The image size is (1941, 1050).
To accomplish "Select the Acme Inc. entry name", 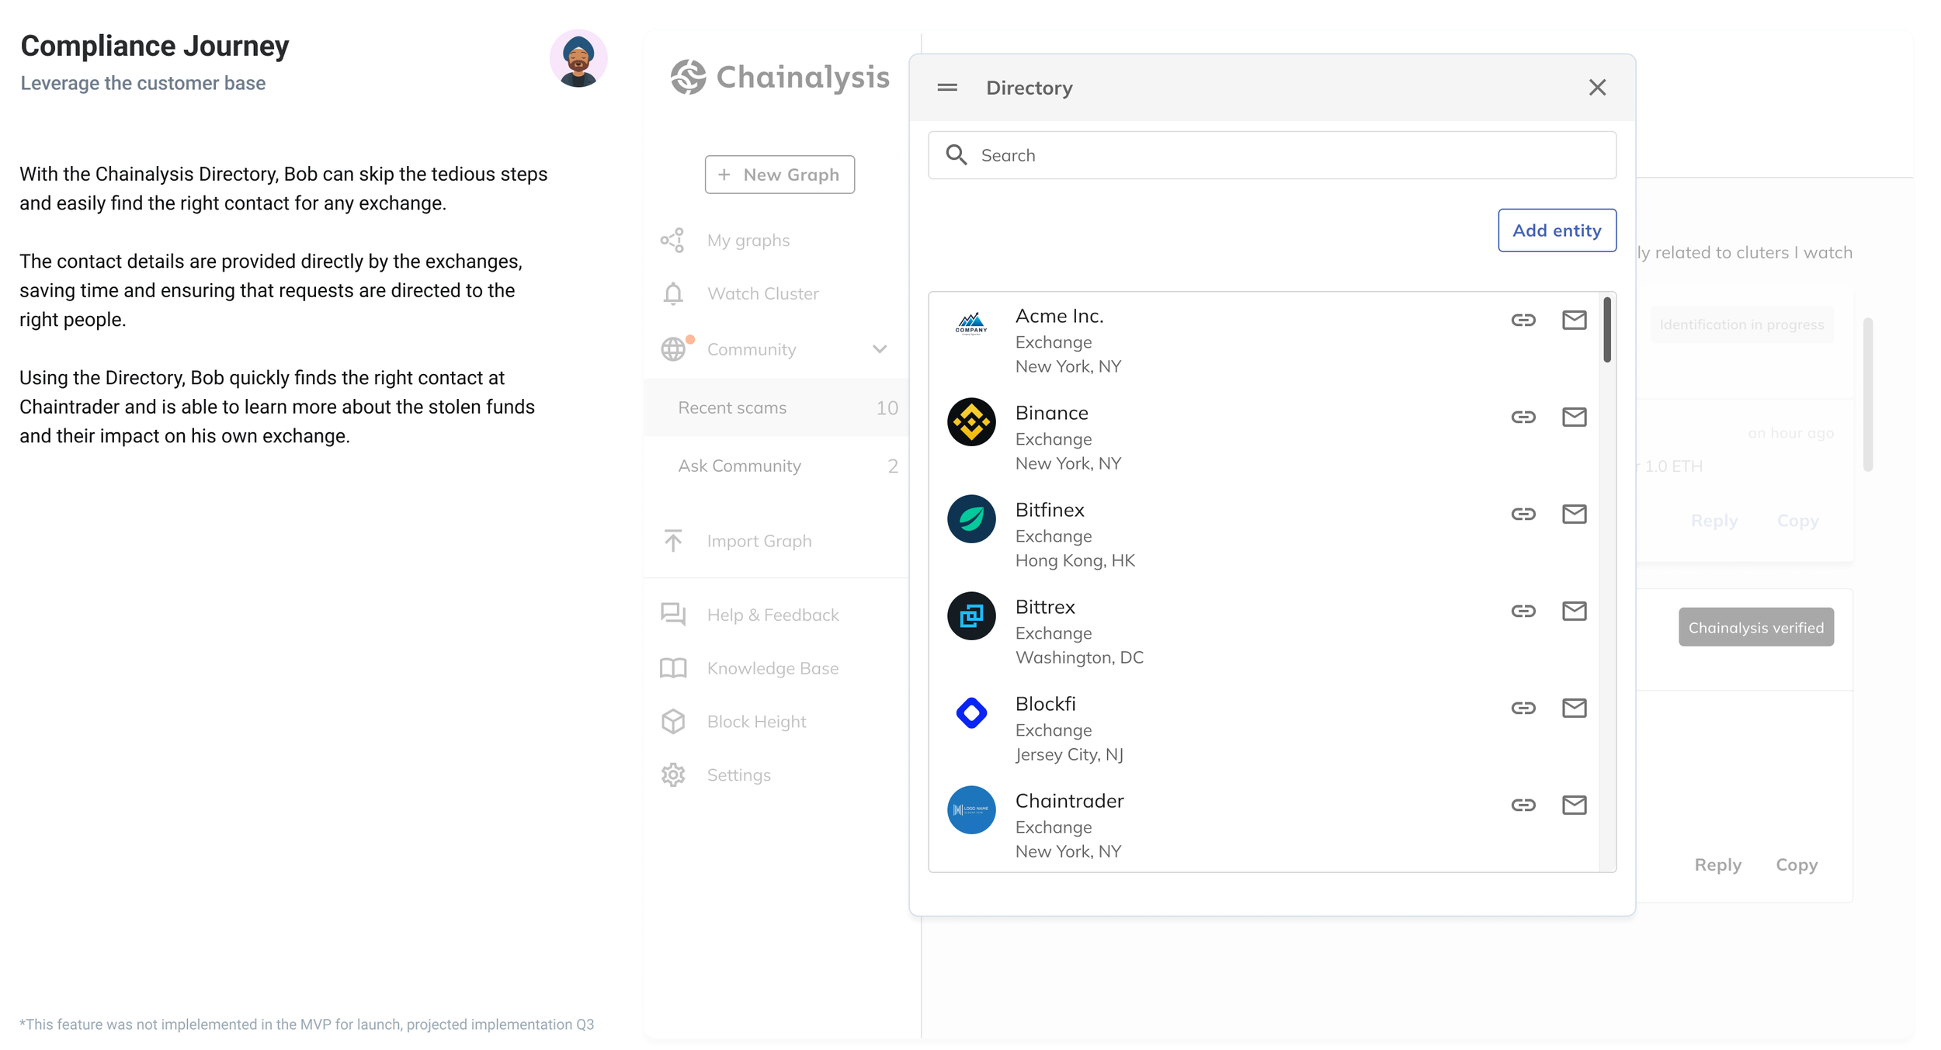I will pos(1059,316).
